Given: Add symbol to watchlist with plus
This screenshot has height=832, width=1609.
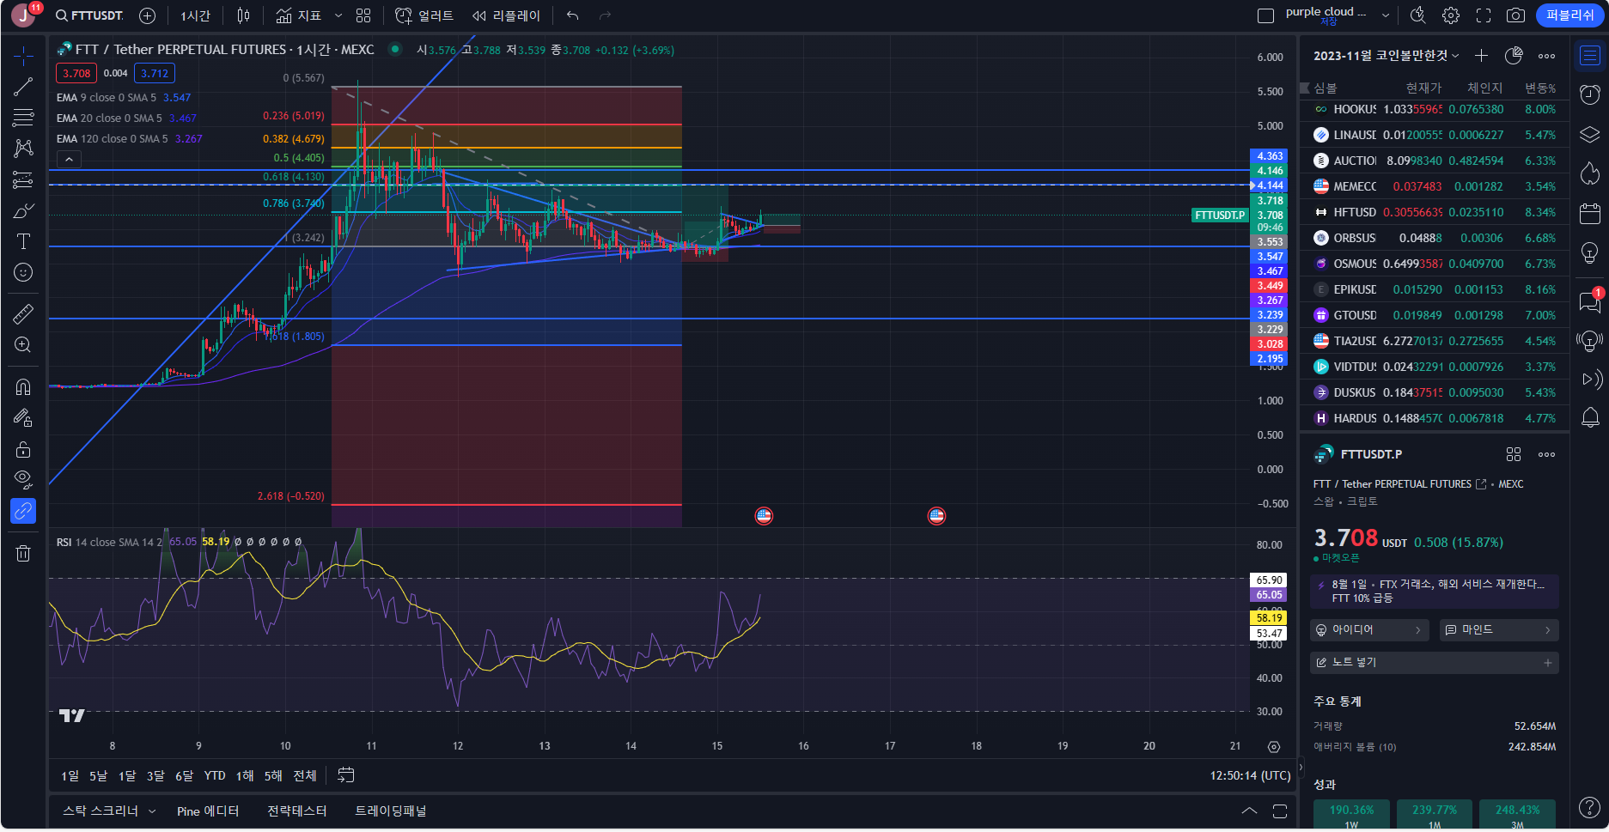Looking at the screenshot, I should coord(1481,56).
